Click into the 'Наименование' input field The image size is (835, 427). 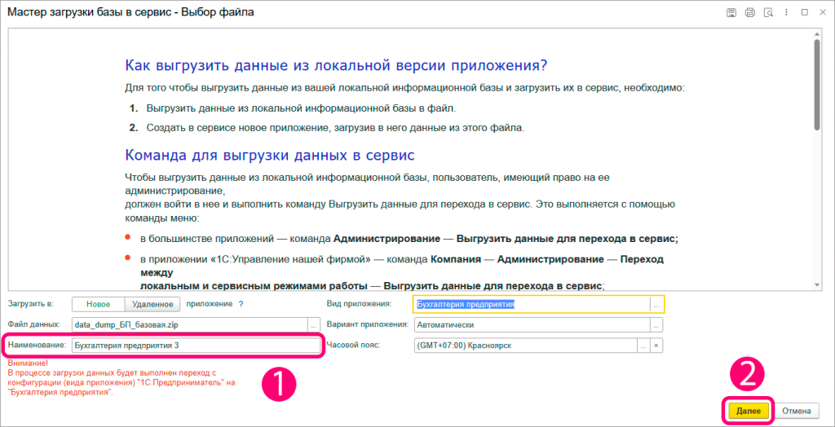click(x=194, y=346)
